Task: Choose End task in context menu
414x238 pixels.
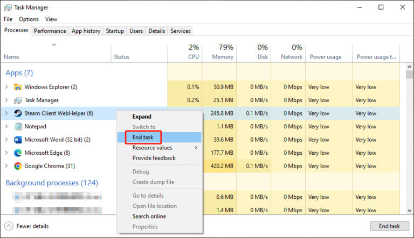Action: point(143,138)
